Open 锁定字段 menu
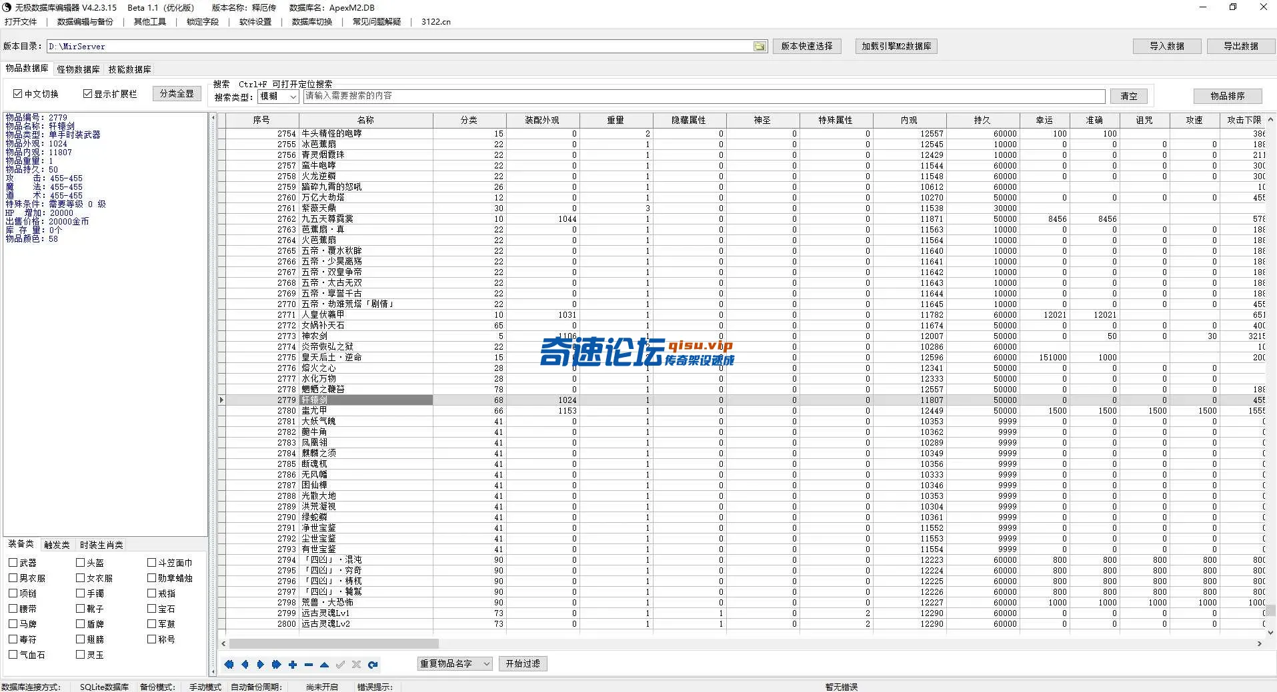 coord(203,22)
